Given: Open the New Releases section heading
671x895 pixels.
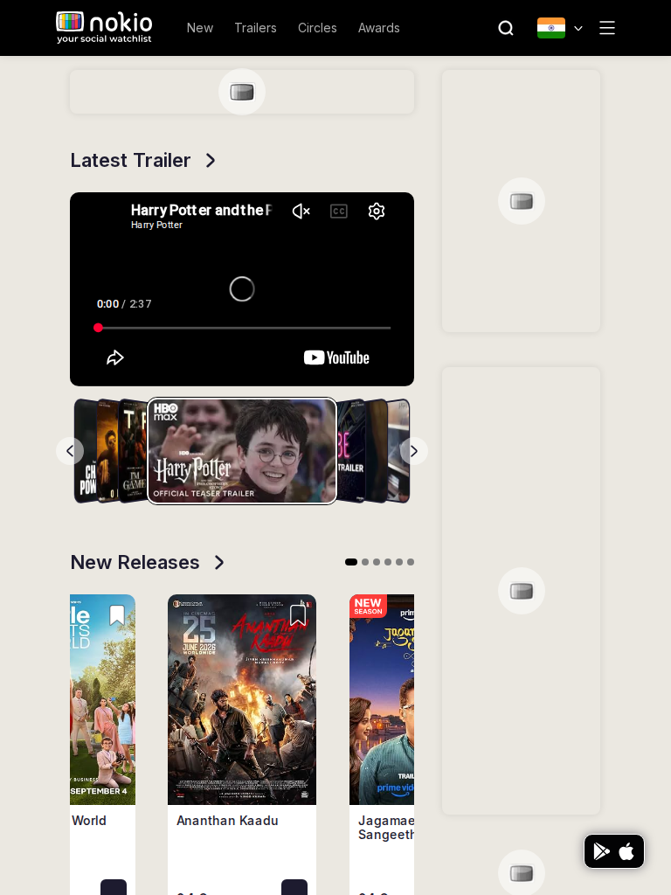Looking at the screenshot, I should pos(135,562).
